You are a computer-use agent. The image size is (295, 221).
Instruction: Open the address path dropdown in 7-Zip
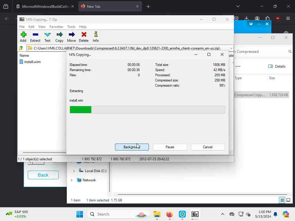pos(231,48)
